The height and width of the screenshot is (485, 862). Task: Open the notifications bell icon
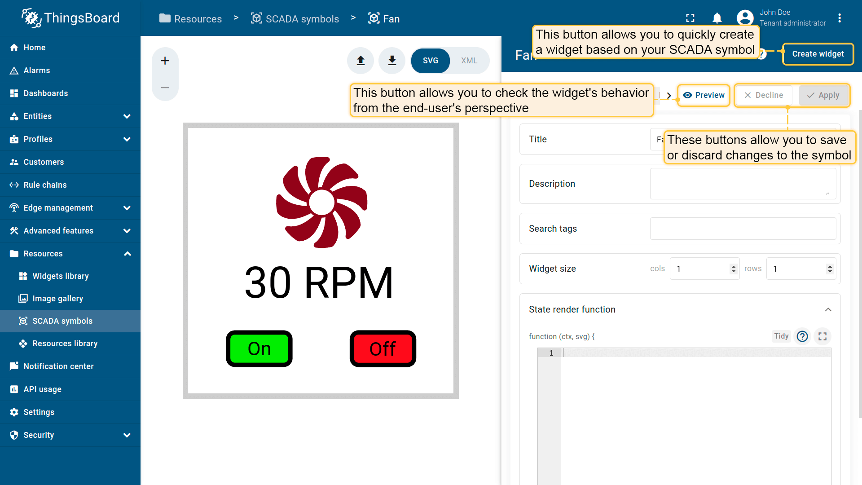[717, 18]
